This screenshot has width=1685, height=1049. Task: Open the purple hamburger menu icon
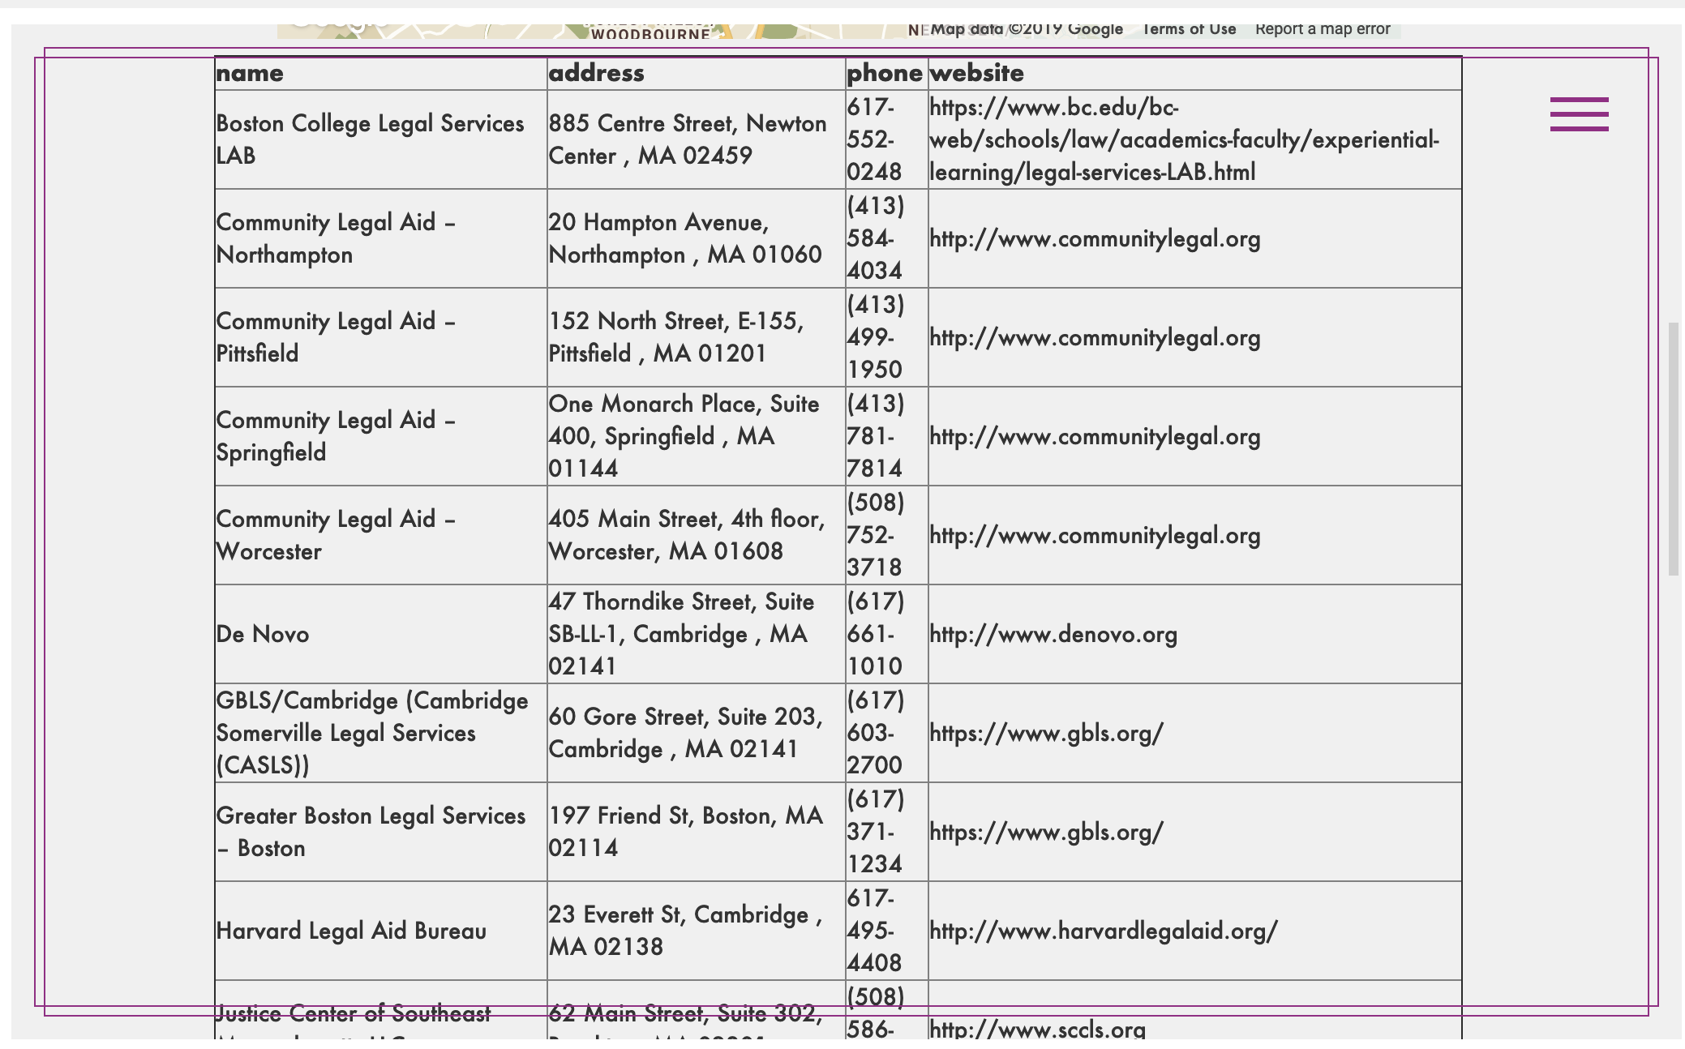click(1579, 114)
